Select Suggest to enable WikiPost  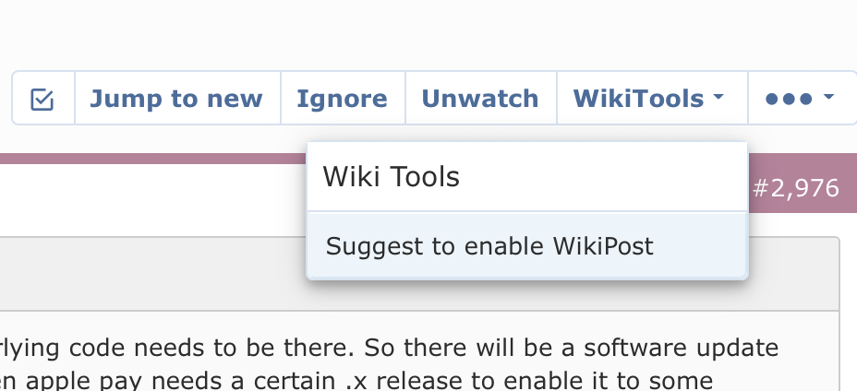tap(527, 245)
